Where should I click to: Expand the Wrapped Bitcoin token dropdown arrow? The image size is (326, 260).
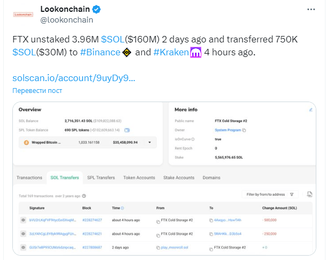[149, 142]
